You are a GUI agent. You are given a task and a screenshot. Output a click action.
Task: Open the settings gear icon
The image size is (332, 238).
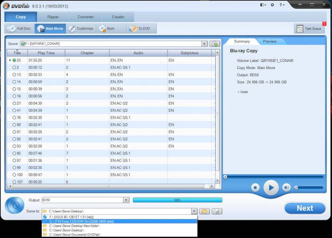272,5
